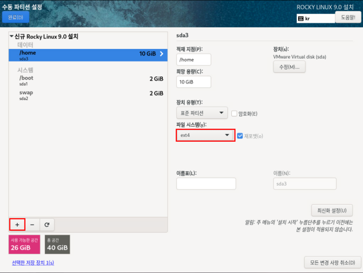This screenshot has width=363, height=273.
Task: Click the 적재 지점 /home input field
Action: pyautogui.click(x=194, y=60)
